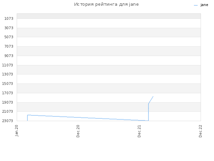The height and width of the screenshot is (161, 214).
Task: Click the Jan.20 x-axis label
Action: click(17, 130)
